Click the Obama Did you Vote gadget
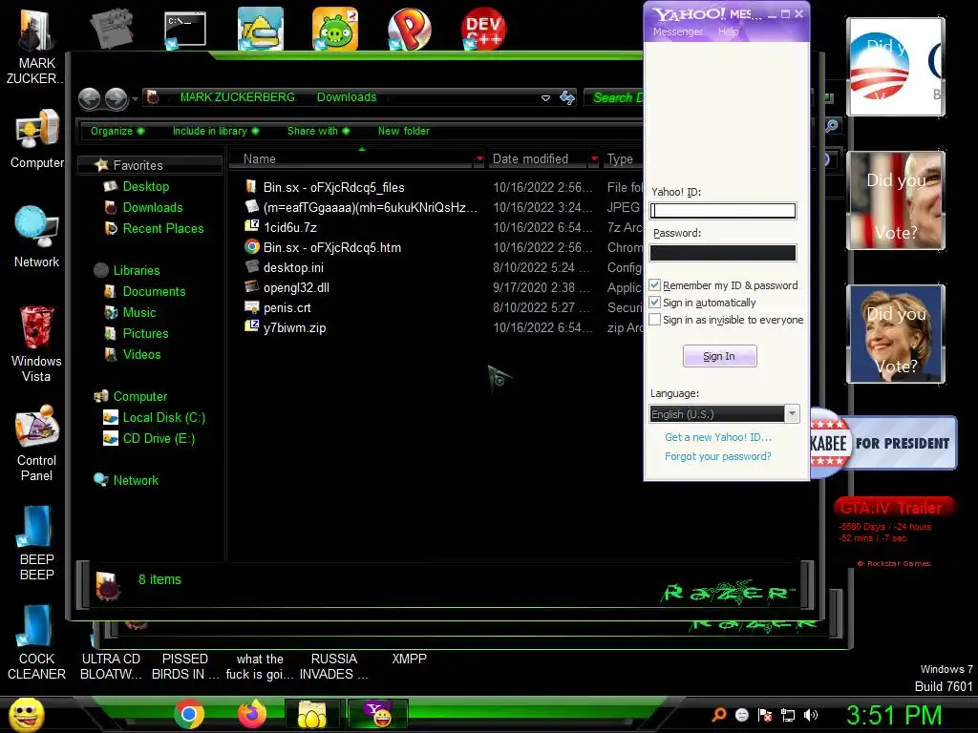This screenshot has width=978, height=733. click(x=896, y=67)
